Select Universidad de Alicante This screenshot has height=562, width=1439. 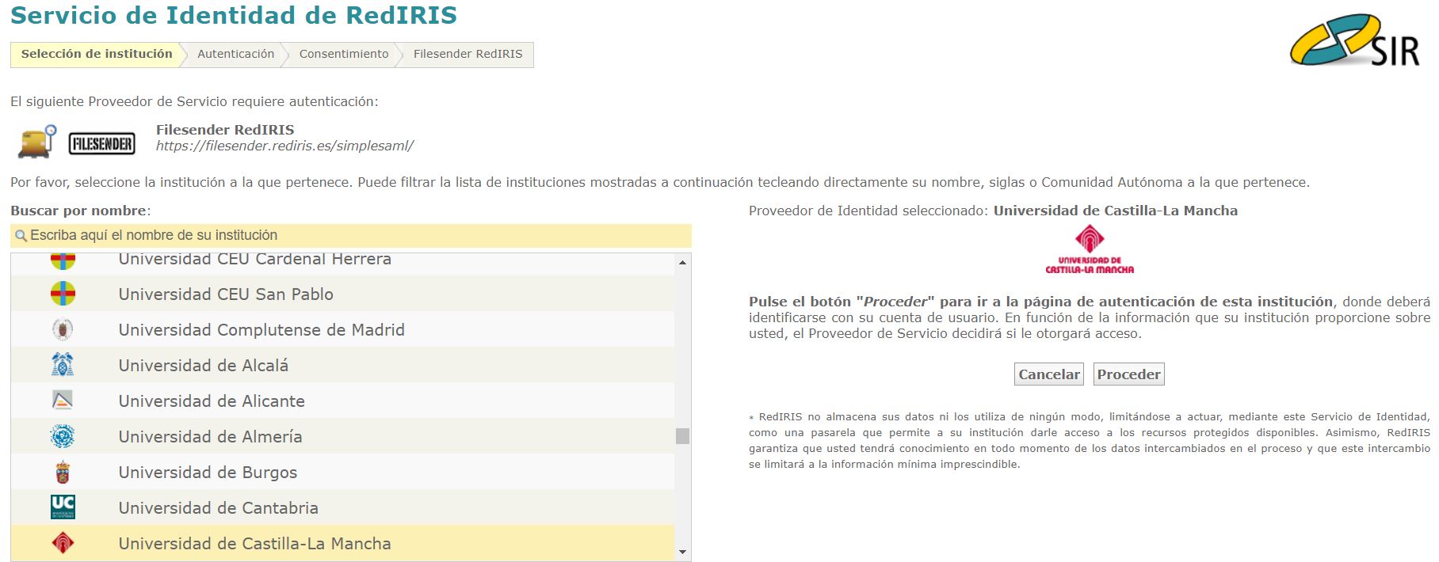pyautogui.click(x=342, y=401)
